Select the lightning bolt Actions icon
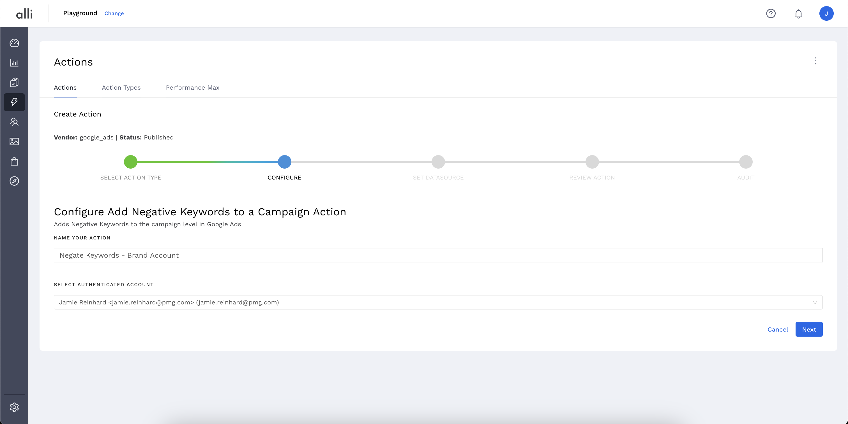The height and width of the screenshot is (424, 848). click(x=14, y=102)
